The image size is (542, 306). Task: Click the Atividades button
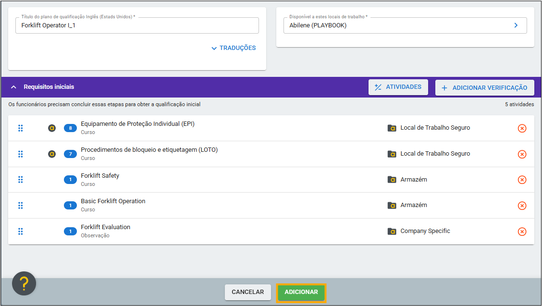click(398, 87)
